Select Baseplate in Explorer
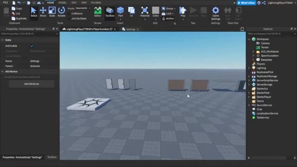The height and width of the screenshot is (167, 297). click(266, 60)
